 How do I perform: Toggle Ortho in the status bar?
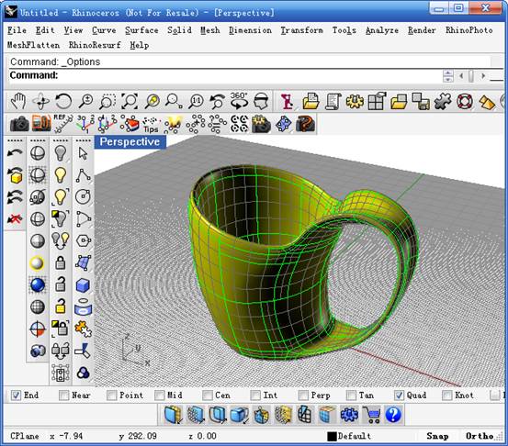(480, 436)
